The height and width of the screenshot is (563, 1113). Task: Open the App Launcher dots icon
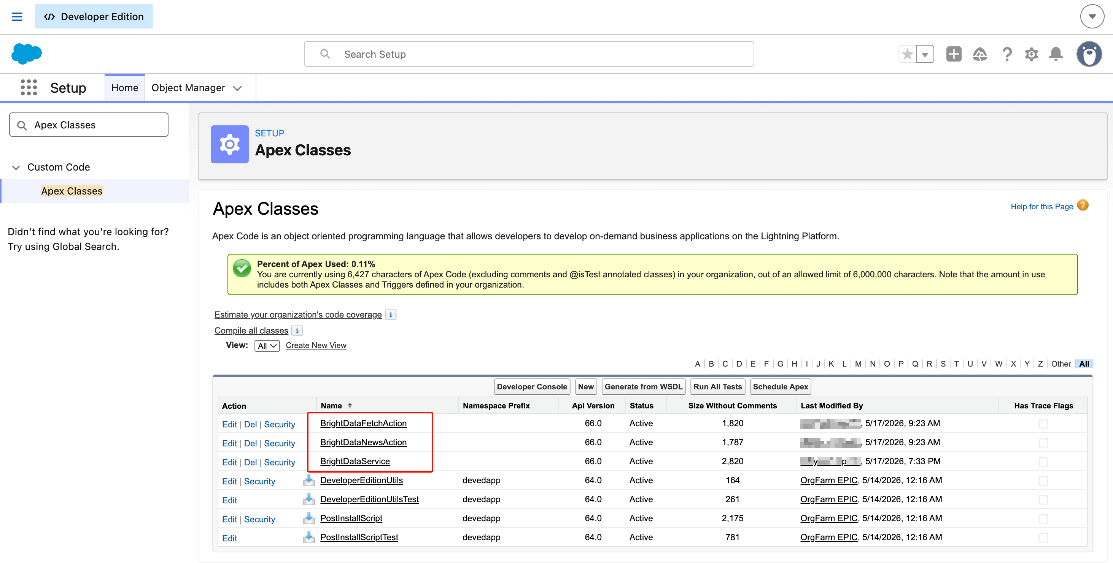29,88
